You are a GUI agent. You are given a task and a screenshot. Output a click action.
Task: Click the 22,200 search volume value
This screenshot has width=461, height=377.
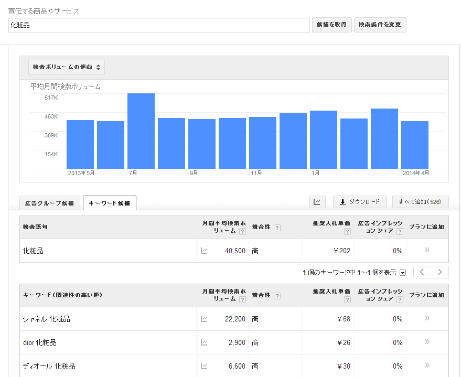tap(235, 319)
